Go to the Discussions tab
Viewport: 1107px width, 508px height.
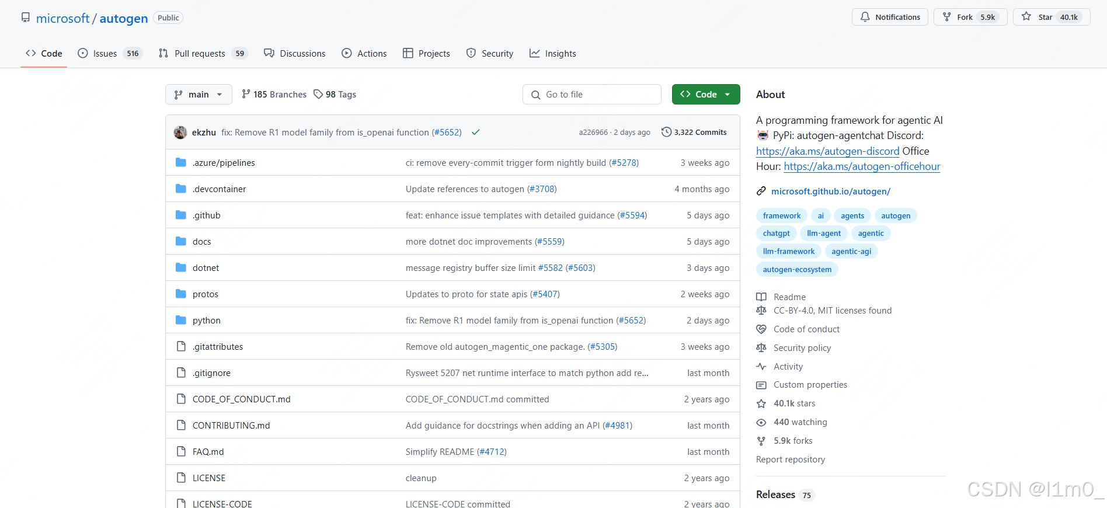(x=295, y=53)
